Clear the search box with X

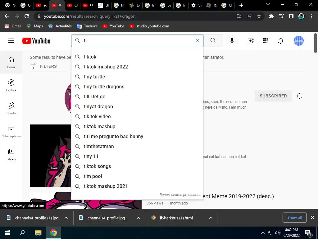197,41
